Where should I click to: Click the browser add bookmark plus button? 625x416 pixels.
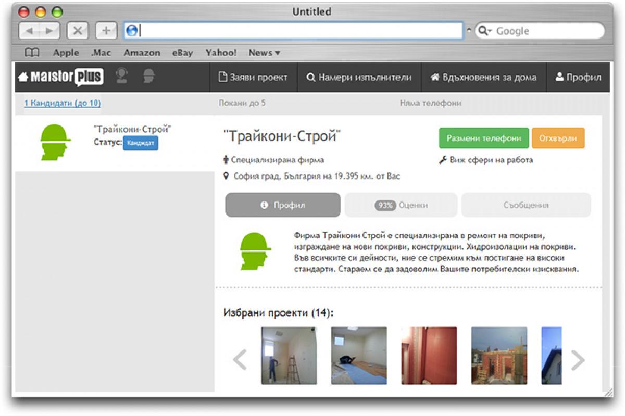tap(106, 31)
